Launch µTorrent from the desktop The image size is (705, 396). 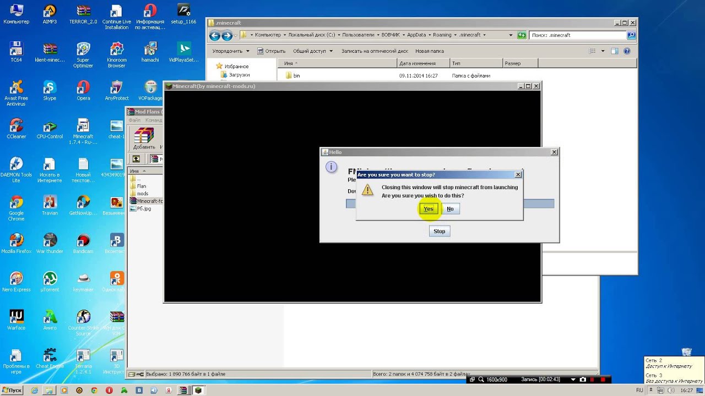(x=50, y=282)
